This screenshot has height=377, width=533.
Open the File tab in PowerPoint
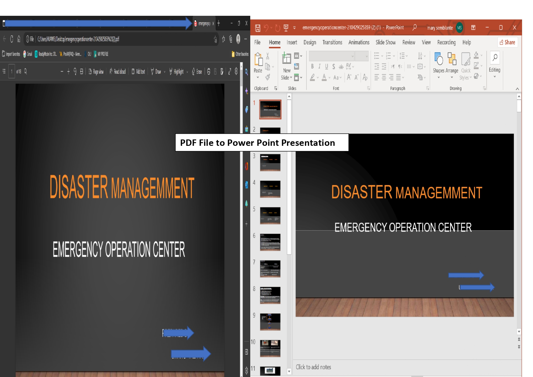(x=257, y=43)
